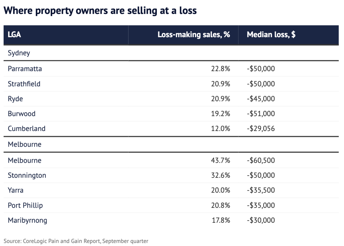Click the table title about selling at a loss
Image resolution: width=344 pixels, height=246 pixels.
click(x=100, y=11)
